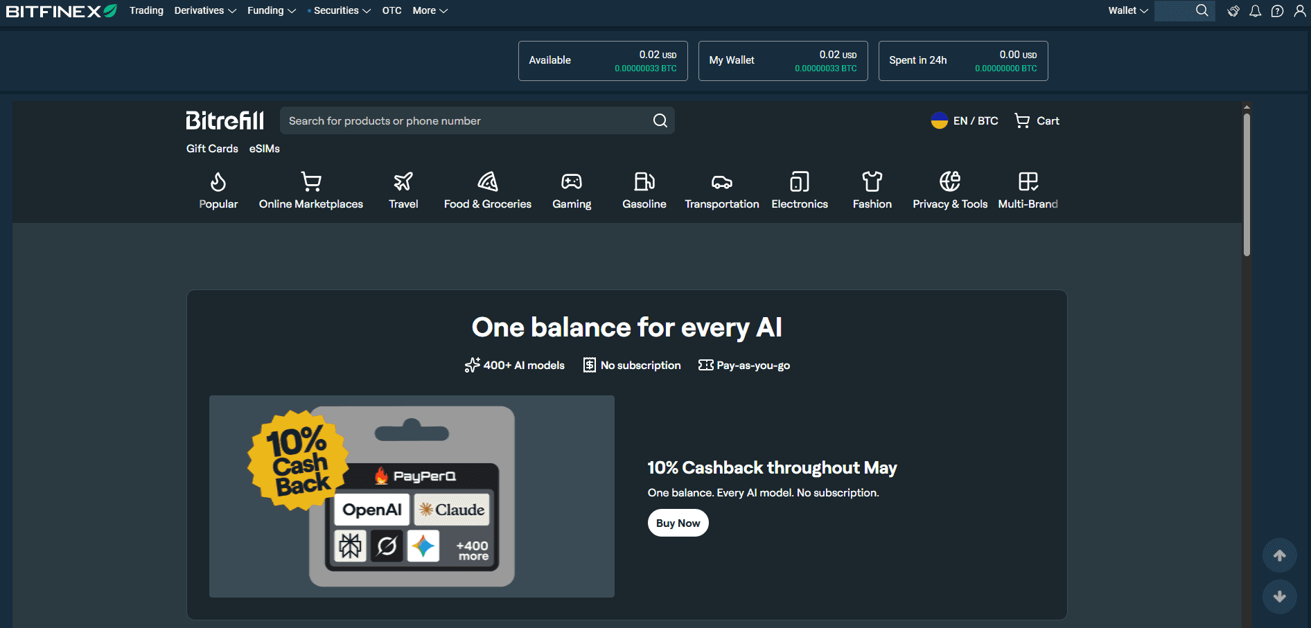
Task: Open the help question mark icon
Action: coord(1277,11)
